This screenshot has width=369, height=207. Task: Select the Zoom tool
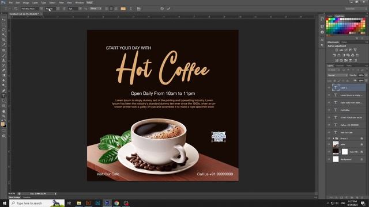point(3,116)
